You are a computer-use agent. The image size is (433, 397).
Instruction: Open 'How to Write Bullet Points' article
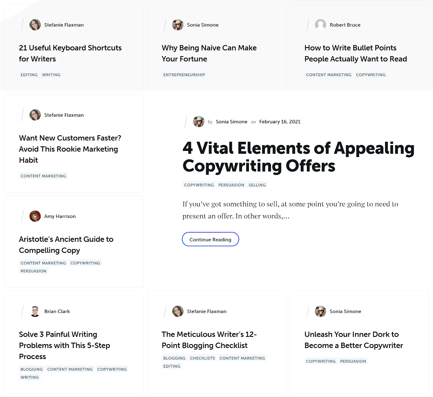(356, 53)
